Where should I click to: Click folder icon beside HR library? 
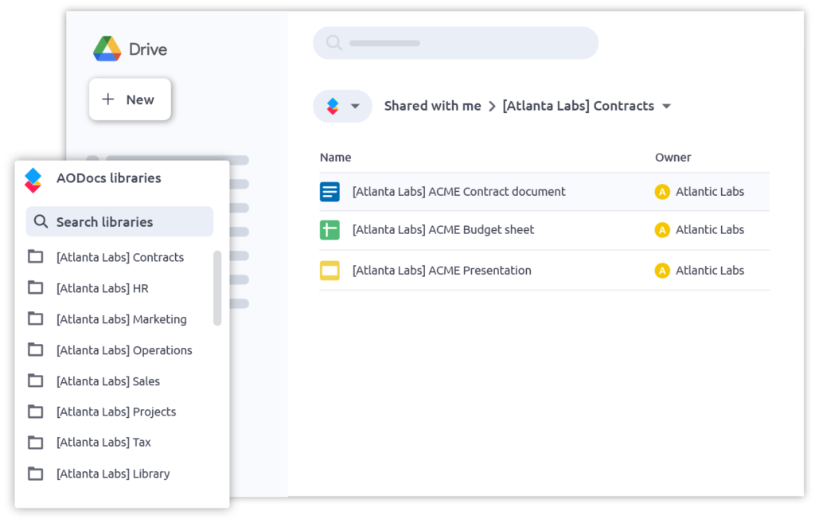point(35,287)
